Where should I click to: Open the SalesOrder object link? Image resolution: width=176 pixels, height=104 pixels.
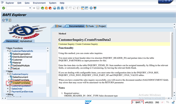click(17, 89)
